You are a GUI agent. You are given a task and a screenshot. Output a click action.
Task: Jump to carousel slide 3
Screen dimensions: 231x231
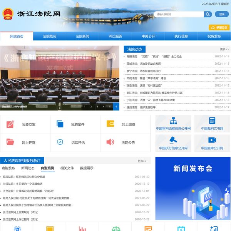pyautogui.click(x=97, y=107)
